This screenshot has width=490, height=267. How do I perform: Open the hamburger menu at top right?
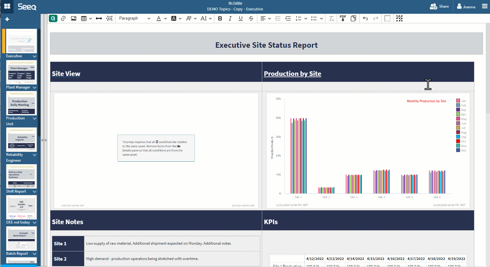[x=485, y=6]
